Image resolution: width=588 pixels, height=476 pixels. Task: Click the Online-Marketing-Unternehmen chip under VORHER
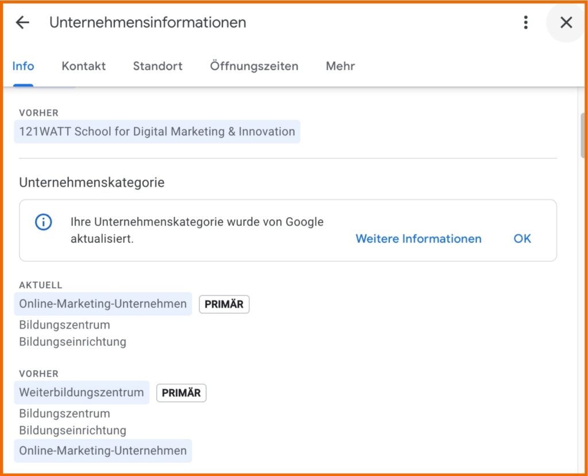pos(103,451)
